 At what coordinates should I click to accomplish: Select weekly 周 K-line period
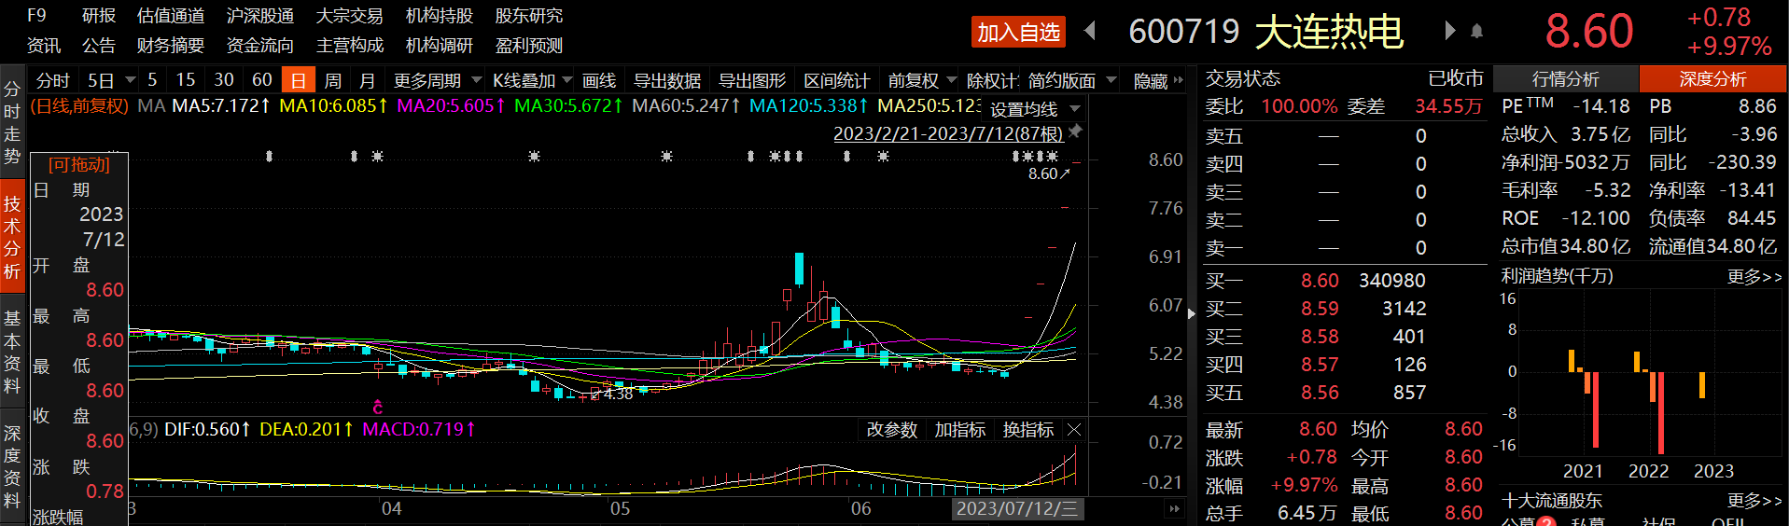pos(333,80)
